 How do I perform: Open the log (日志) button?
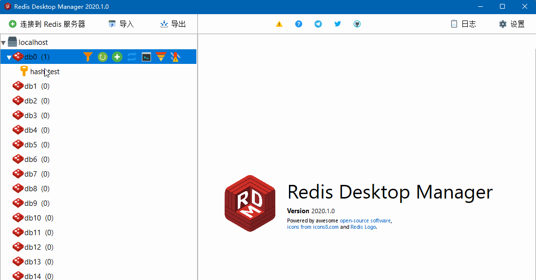tap(463, 24)
